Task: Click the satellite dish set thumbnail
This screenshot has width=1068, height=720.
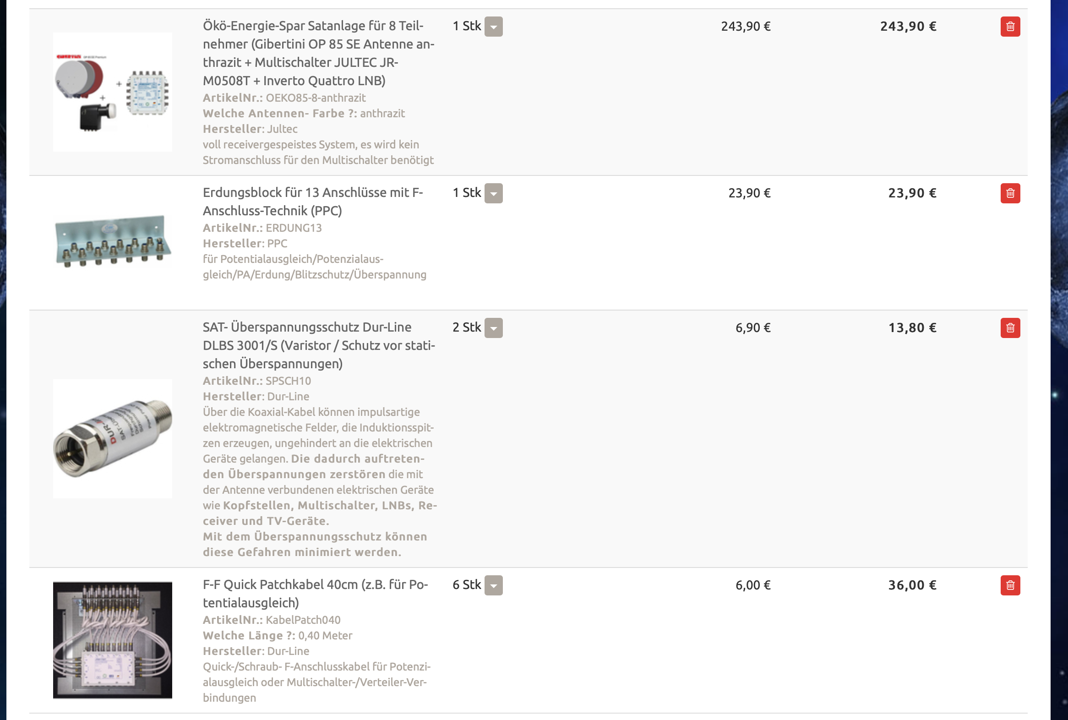Action: (113, 92)
